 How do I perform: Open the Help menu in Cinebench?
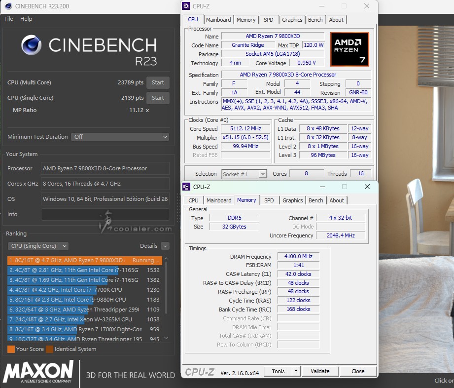click(26, 19)
